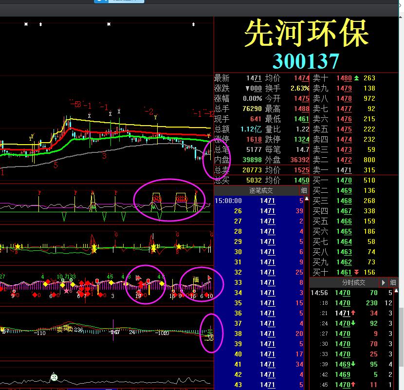Click the stock code 300137
The width and height of the screenshot is (404, 390).
pyautogui.click(x=306, y=61)
